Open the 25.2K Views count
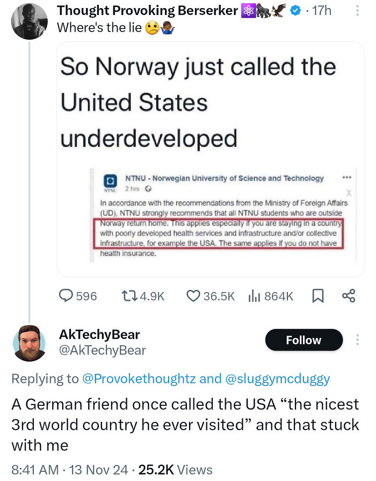Screen dimensions: 376x481 click(x=175, y=470)
